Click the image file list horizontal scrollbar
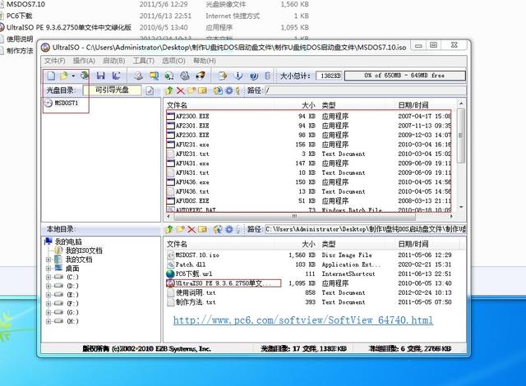The height and width of the screenshot is (386, 526). 309,217
